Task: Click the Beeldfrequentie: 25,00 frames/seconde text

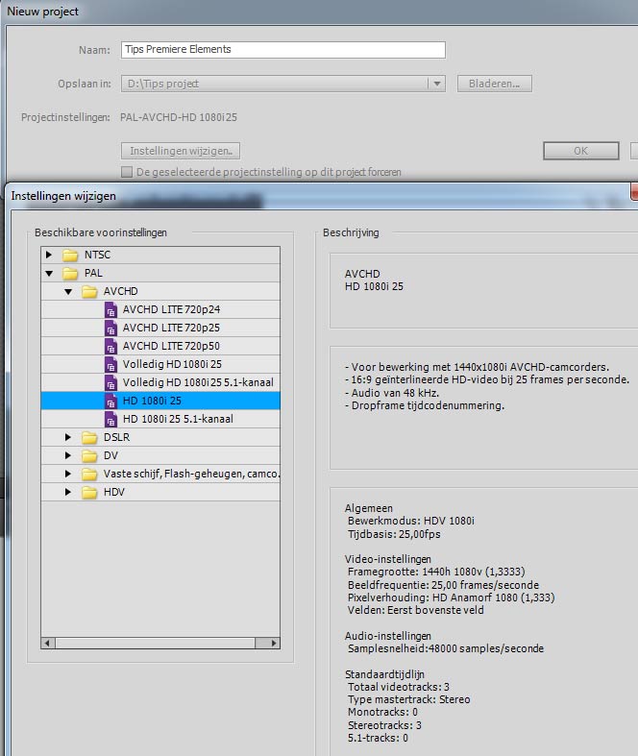Action: (x=443, y=585)
